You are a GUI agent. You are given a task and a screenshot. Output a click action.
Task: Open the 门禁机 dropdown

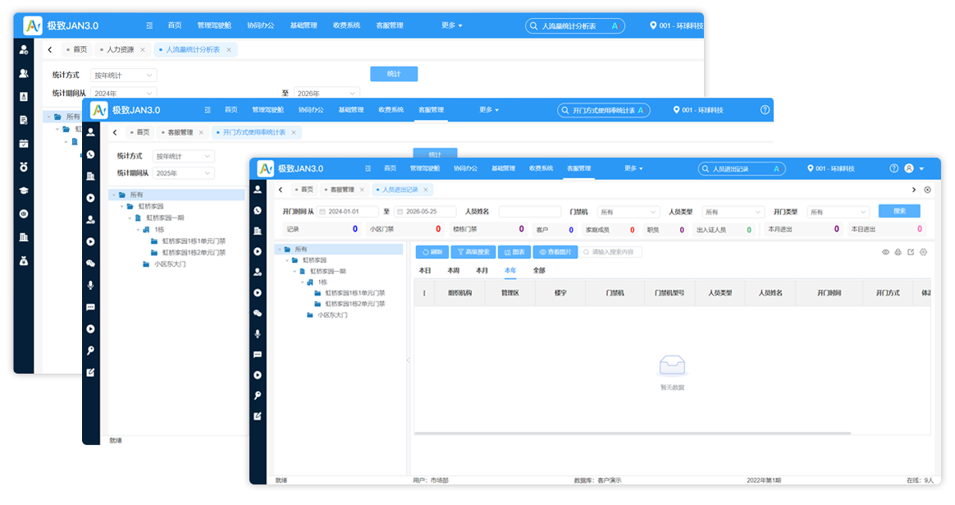pyautogui.click(x=628, y=212)
